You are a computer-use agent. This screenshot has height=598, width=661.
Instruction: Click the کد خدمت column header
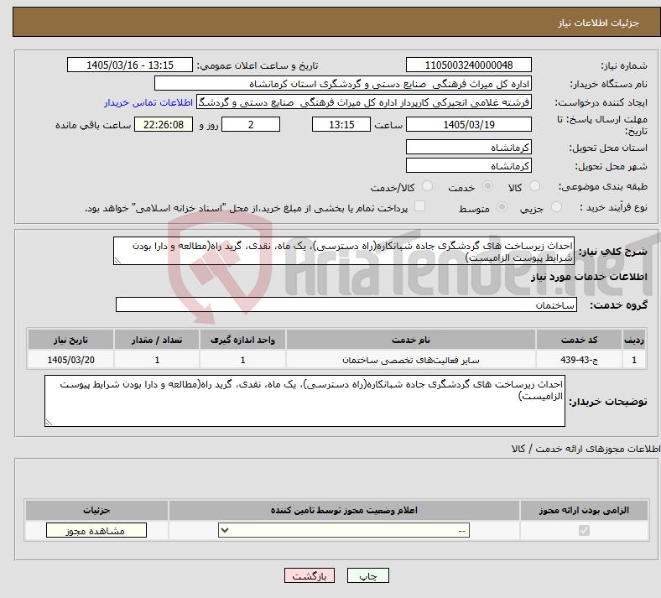click(x=580, y=340)
